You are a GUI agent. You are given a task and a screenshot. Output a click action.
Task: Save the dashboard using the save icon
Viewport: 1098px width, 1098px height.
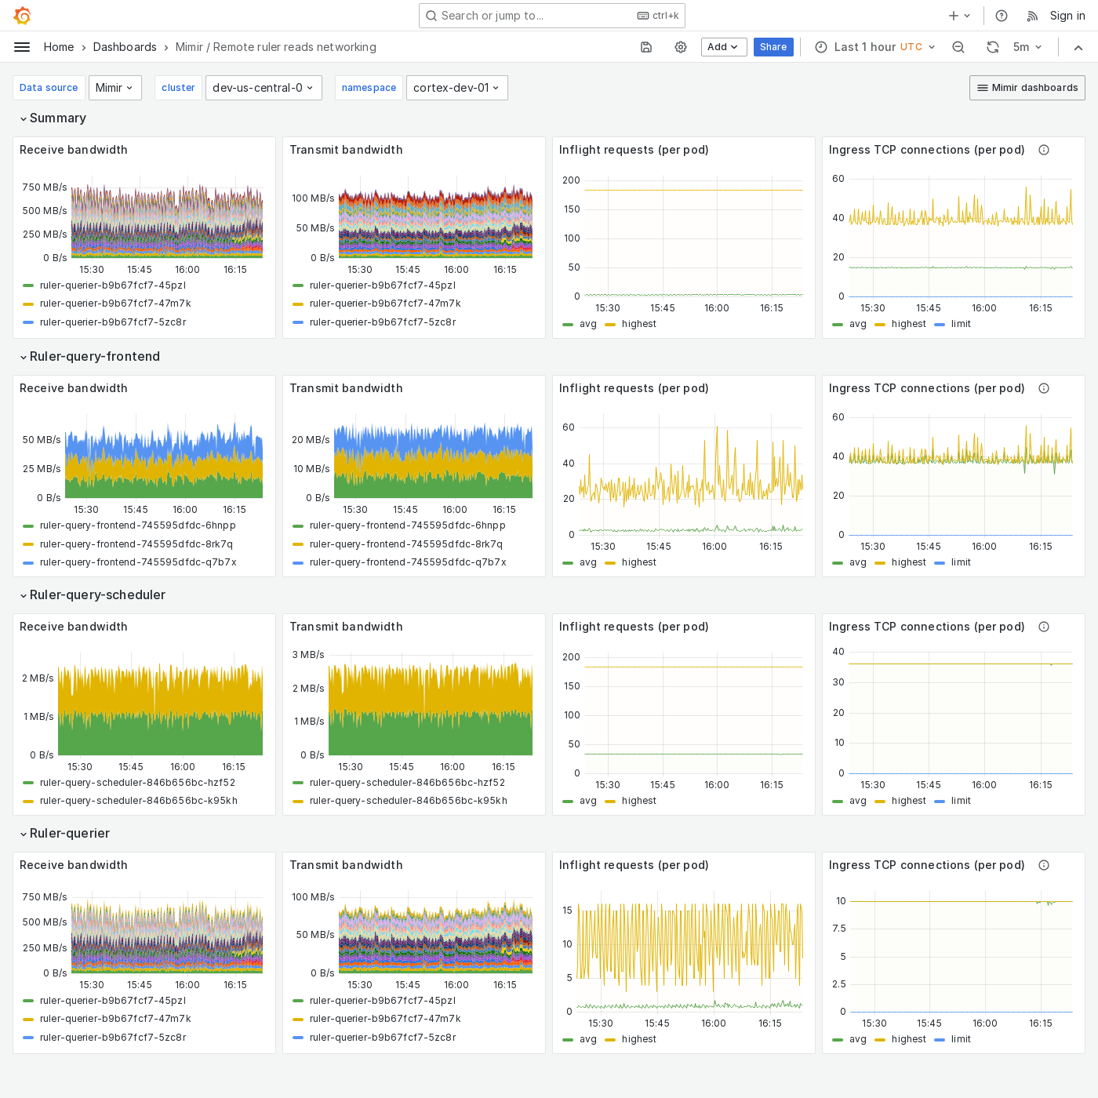click(x=645, y=47)
